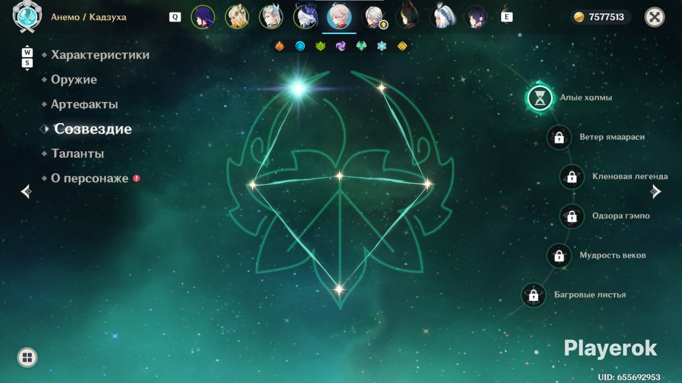Select the blonde character portrait with hair ornament
The width and height of the screenshot is (682, 383).
point(237,17)
